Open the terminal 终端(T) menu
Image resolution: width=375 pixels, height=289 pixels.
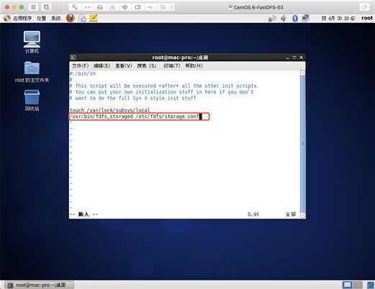[x=172, y=65]
